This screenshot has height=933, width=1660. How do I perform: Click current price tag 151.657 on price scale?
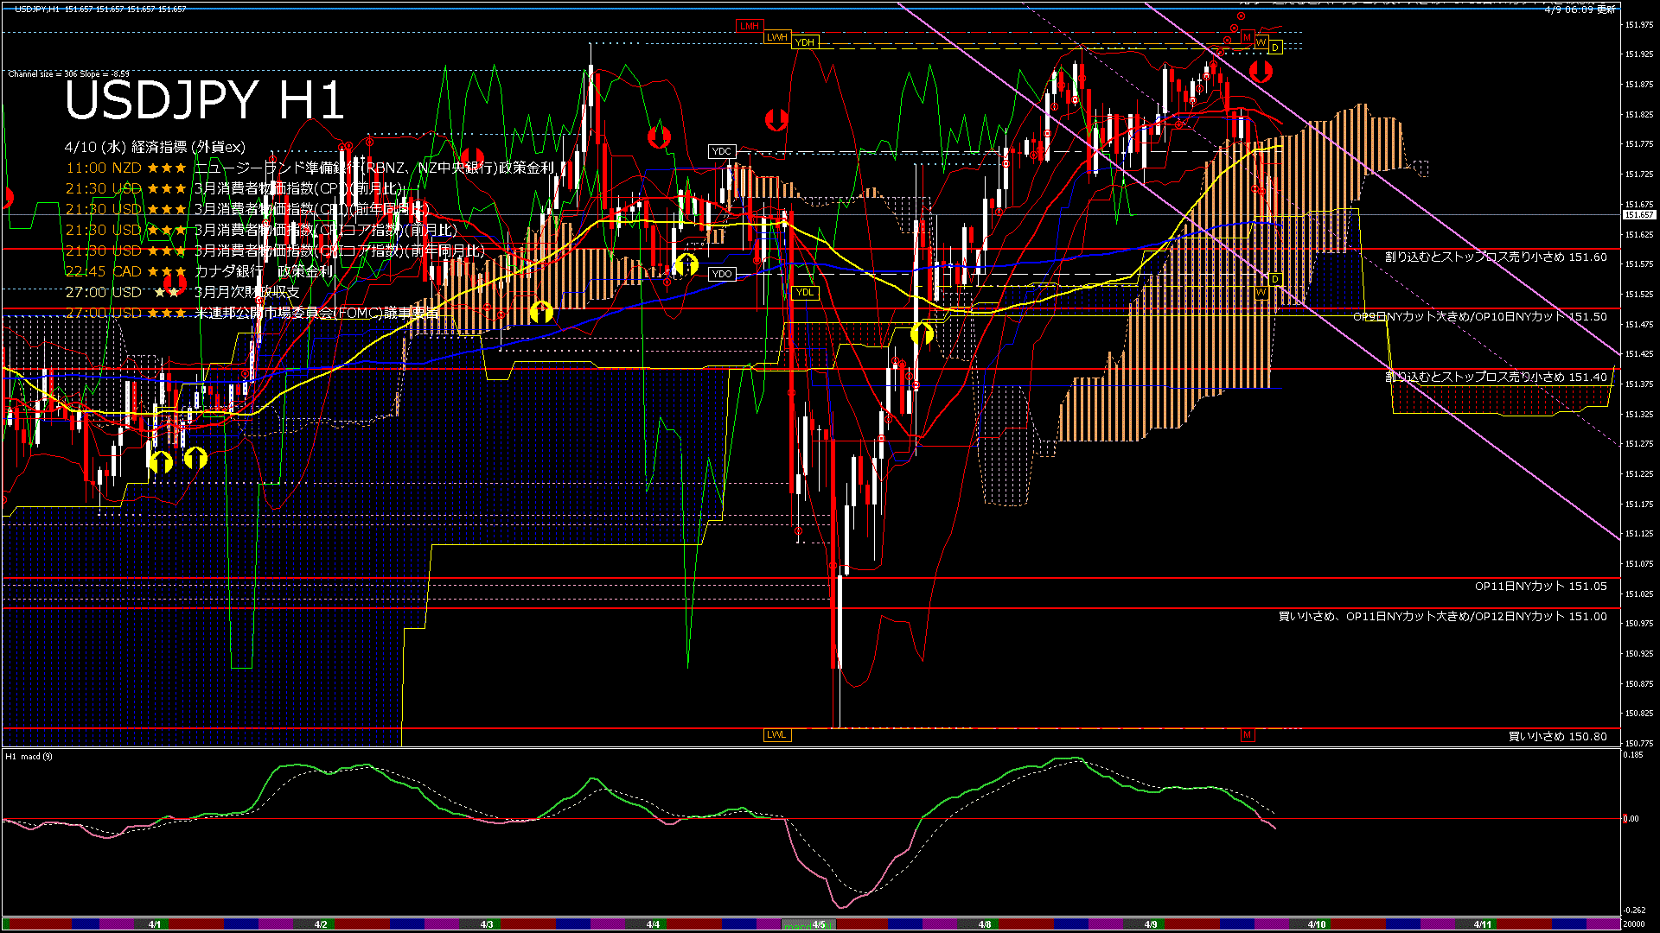[x=1639, y=214]
